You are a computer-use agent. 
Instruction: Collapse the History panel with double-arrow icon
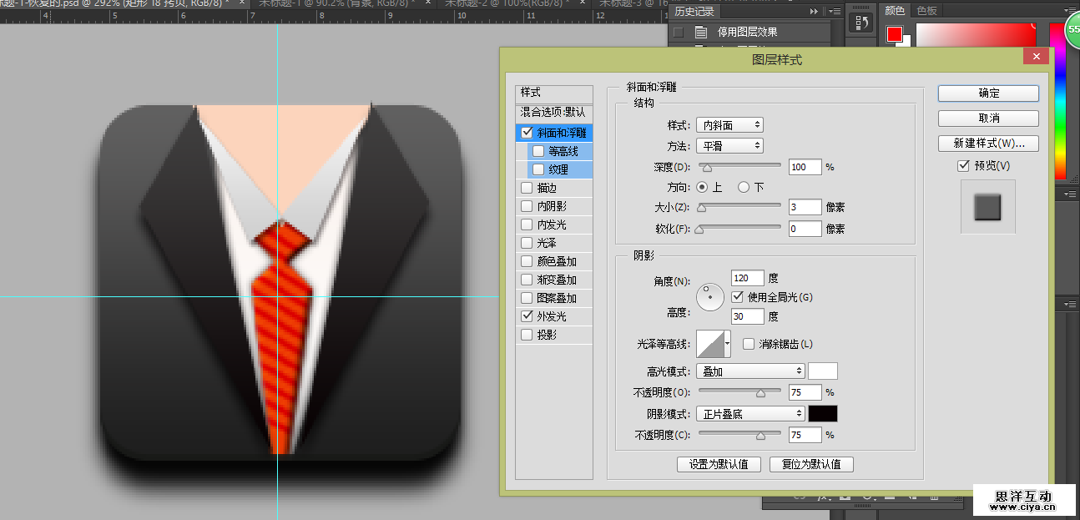pyautogui.click(x=814, y=12)
